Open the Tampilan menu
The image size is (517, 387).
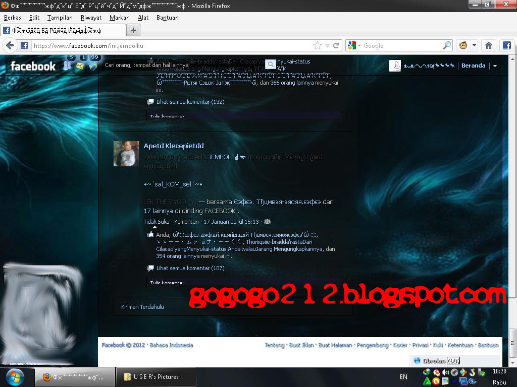click(60, 18)
